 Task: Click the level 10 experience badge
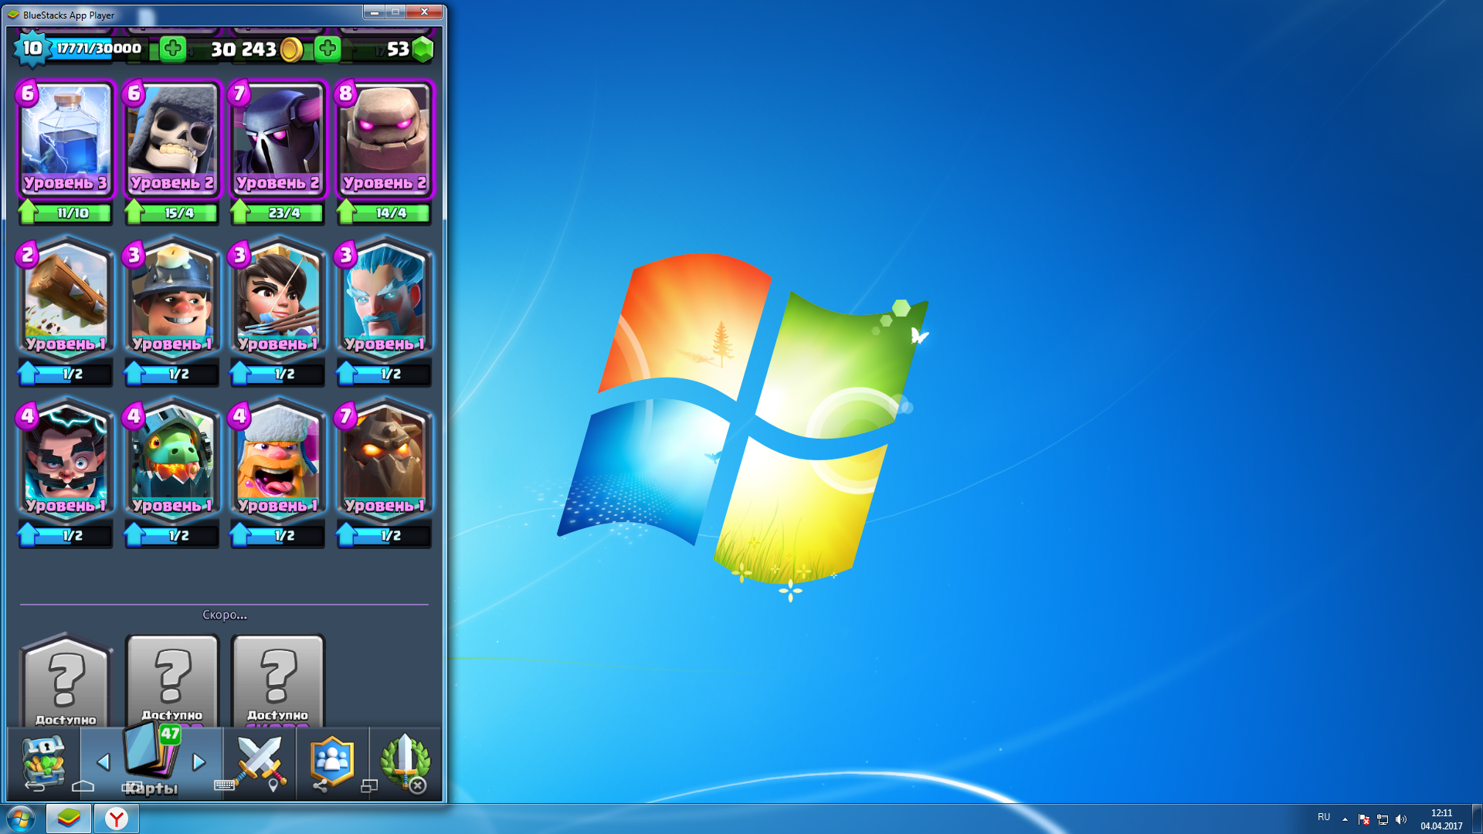point(32,49)
